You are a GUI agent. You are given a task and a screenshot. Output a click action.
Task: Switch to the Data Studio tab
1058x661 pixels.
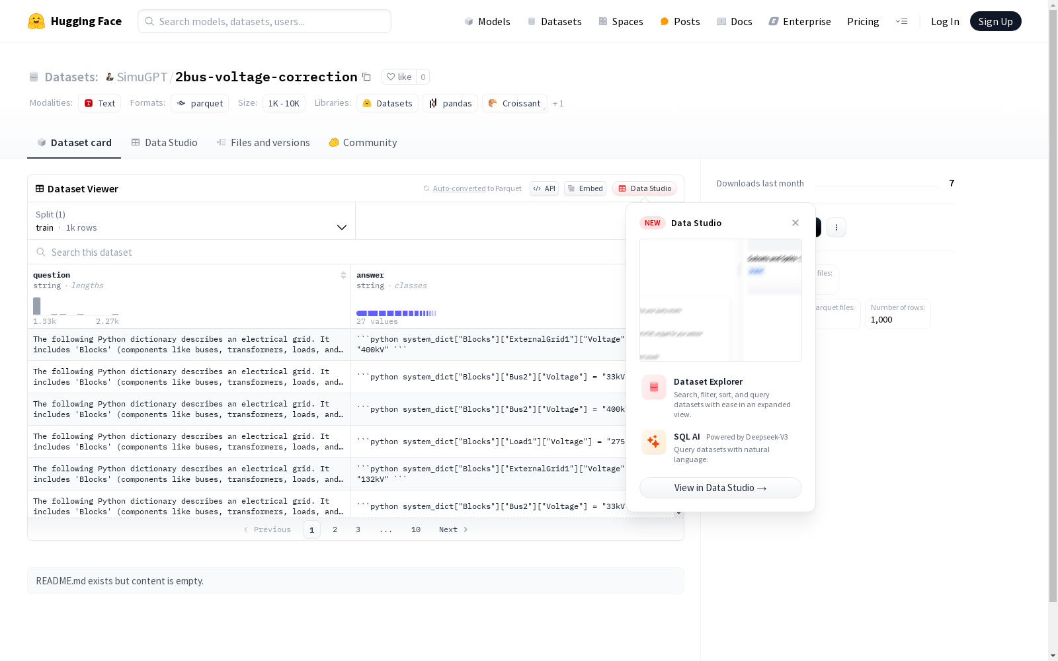[x=164, y=142]
